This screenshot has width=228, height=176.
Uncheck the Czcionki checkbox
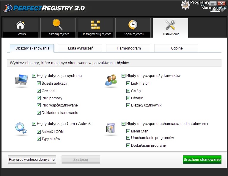pyautogui.click(x=39, y=91)
